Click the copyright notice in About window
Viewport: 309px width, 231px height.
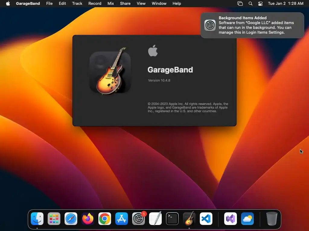pyautogui.click(x=188, y=107)
